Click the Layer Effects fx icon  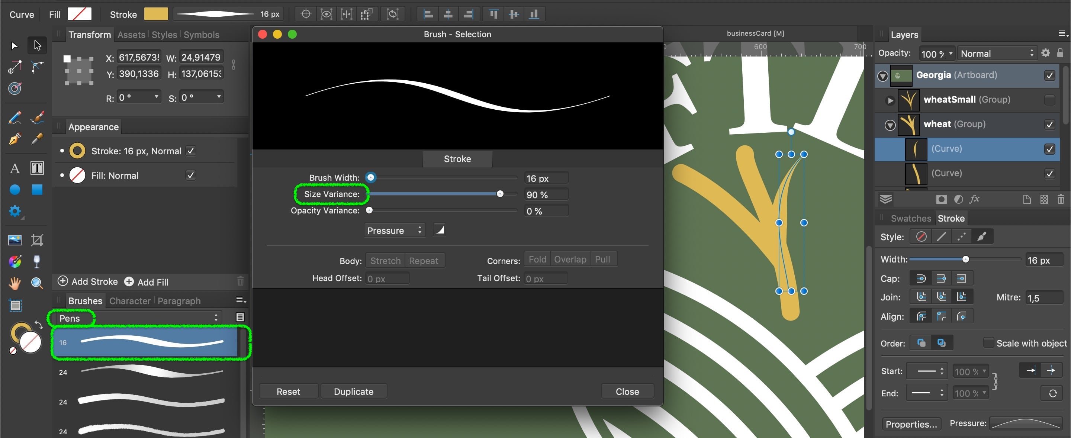(974, 199)
